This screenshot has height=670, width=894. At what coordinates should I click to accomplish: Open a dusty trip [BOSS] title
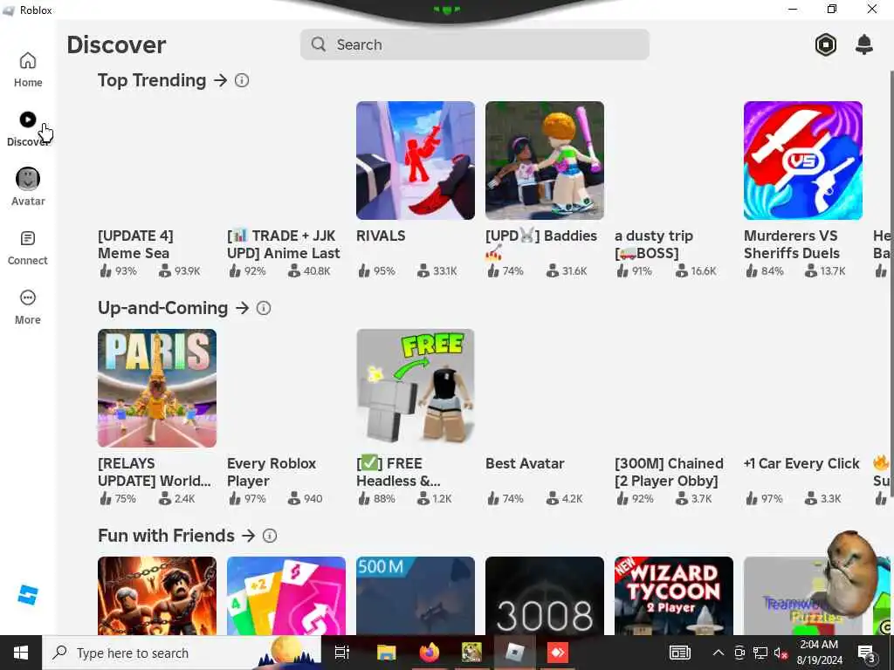click(x=654, y=244)
